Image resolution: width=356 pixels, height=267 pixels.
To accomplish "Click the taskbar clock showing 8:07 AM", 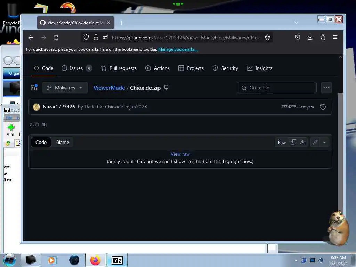I will [x=338, y=260].
